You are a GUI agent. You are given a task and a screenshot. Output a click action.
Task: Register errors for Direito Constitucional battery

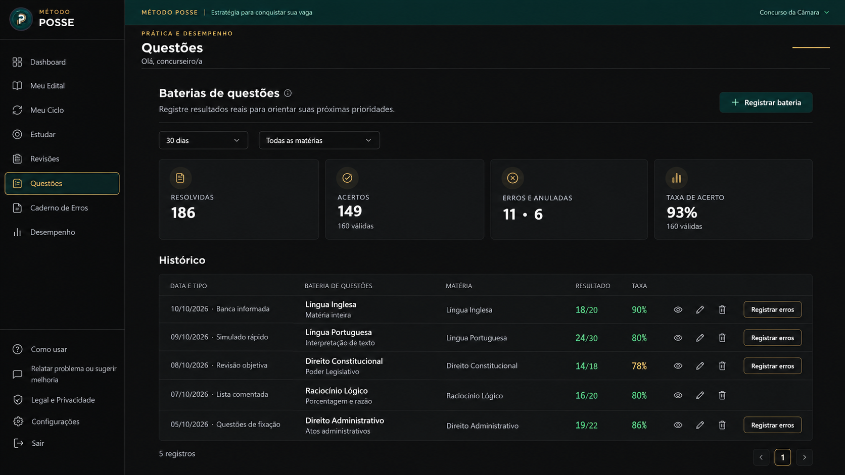click(772, 366)
